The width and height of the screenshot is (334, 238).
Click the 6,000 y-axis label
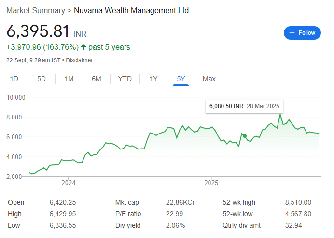[14, 137]
